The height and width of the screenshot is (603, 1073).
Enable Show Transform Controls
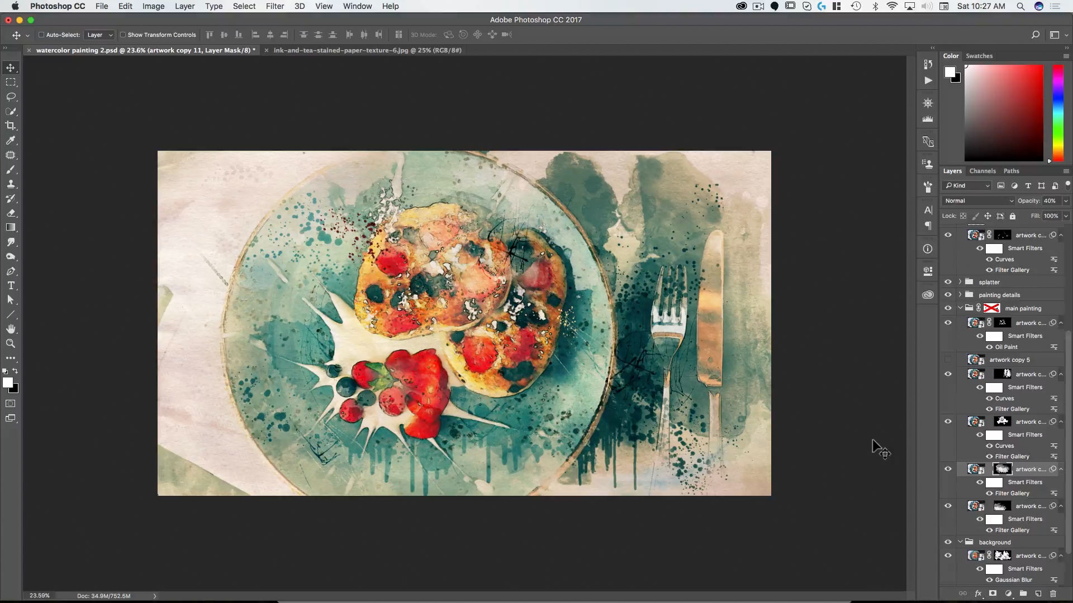coord(124,35)
